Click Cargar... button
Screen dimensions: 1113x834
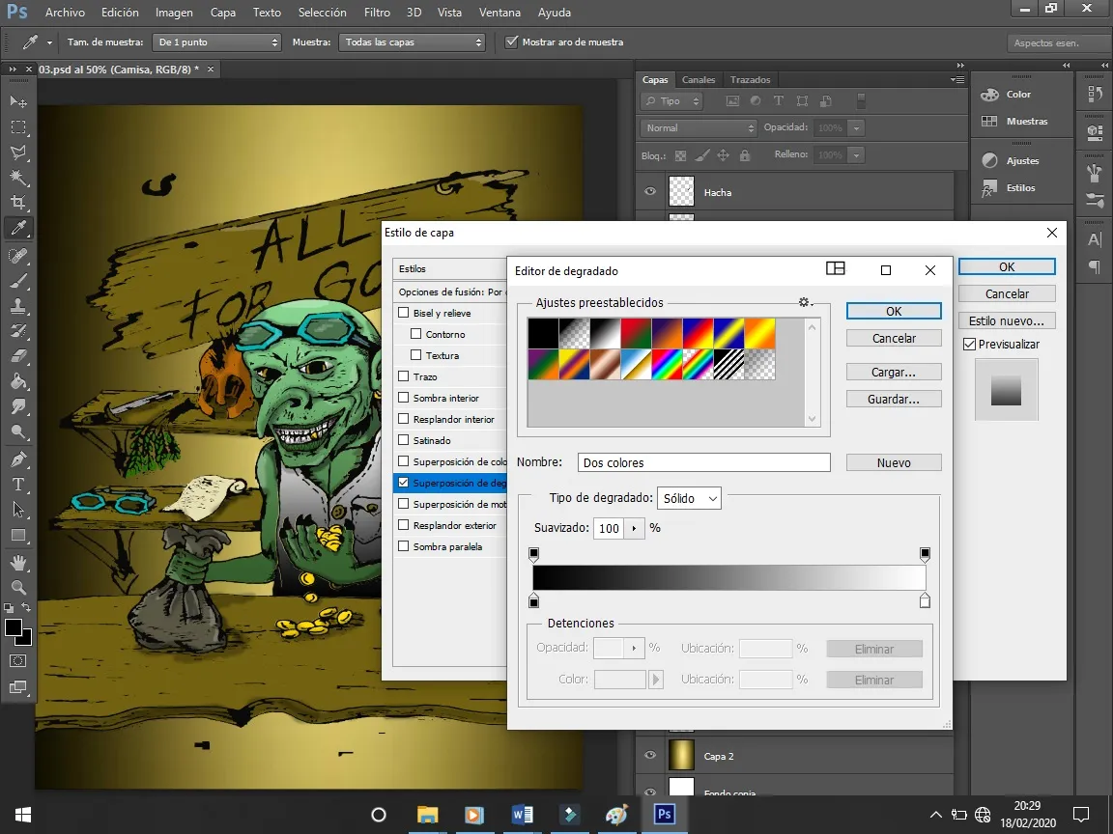pyautogui.click(x=894, y=373)
